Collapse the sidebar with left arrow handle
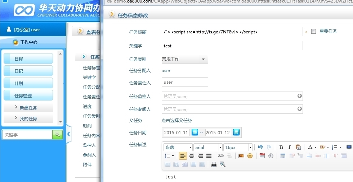Screen dimensions: 353x182 pos(69,134)
